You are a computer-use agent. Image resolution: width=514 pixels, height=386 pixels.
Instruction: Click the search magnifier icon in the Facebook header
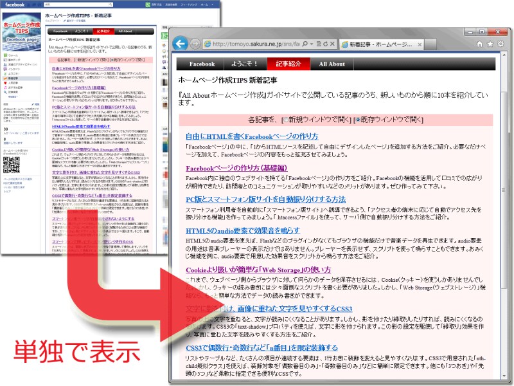[x=111, y=5]
